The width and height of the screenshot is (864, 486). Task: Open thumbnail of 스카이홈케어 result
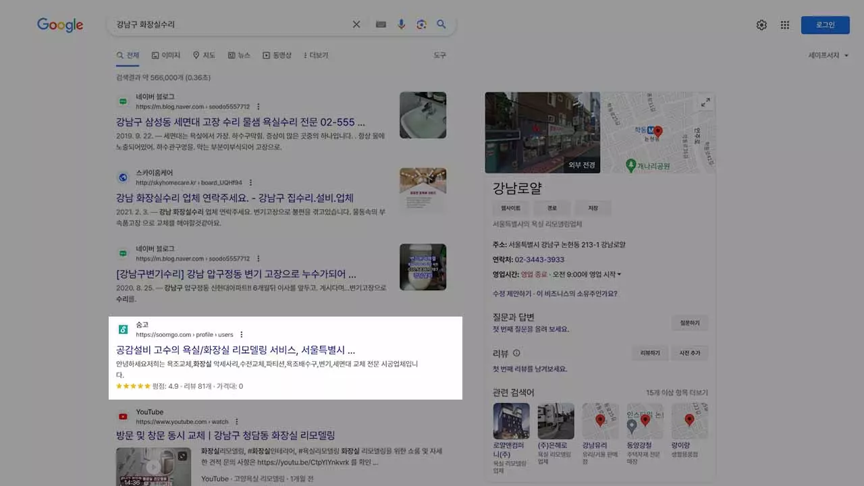(423, 191)
